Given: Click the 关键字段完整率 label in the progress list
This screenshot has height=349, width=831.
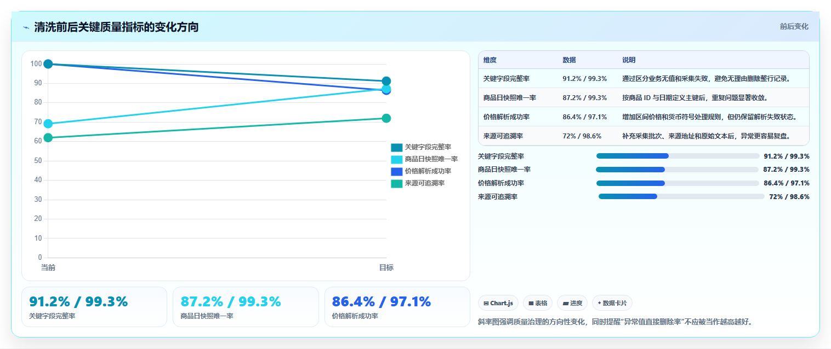Looking at the screenshot, I should (501, 156).
